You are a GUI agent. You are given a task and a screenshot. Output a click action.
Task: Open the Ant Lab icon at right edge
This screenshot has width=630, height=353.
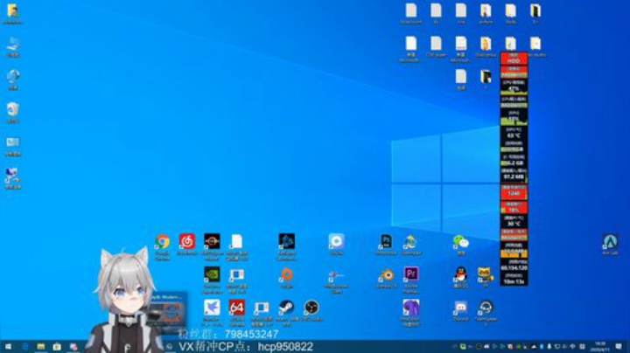(x=610, y=242)
